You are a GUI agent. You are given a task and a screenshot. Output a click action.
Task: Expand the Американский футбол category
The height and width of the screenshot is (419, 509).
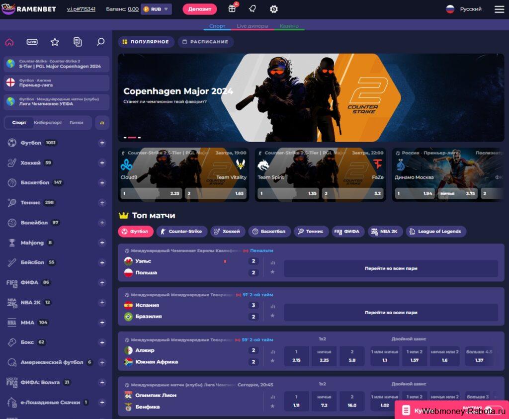(102, 362)
